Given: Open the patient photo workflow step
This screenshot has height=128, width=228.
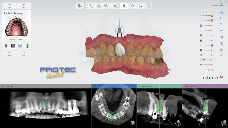Looking at the screenshot, I should tap(79, 6).
